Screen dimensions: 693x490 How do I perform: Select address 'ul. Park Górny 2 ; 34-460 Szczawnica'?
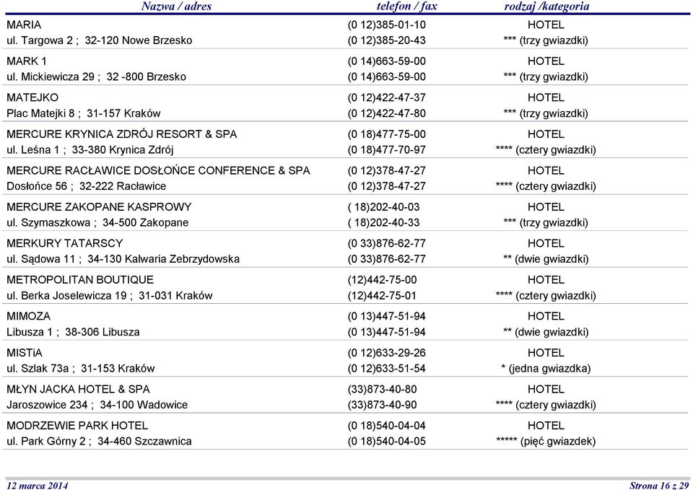(99, 442)
